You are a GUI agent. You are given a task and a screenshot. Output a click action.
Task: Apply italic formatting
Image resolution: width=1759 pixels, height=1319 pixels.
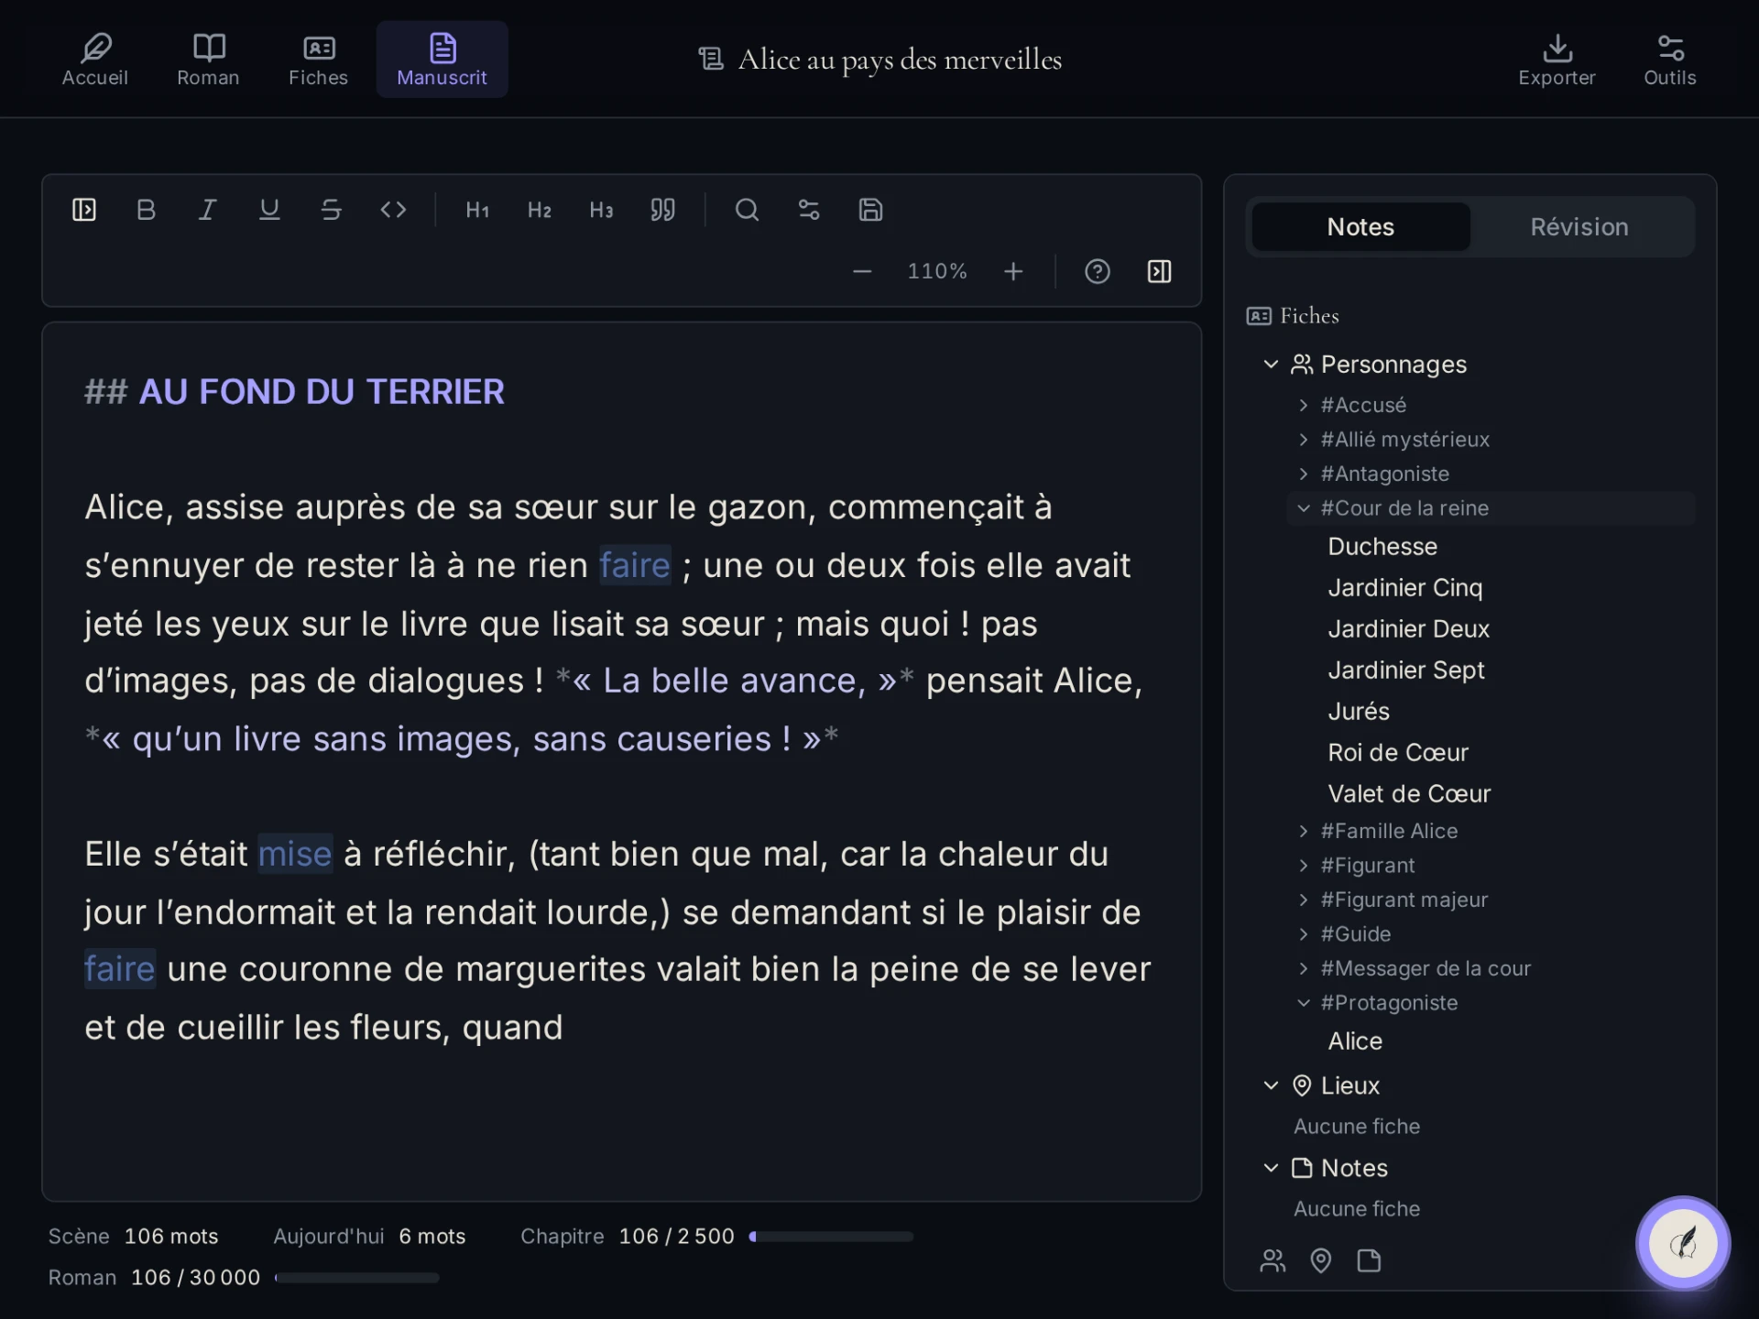(x=207, y=210)
